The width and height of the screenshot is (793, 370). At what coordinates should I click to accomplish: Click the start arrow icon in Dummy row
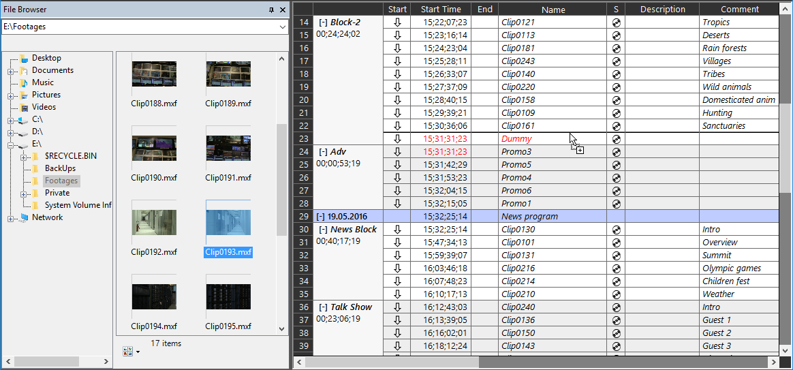pyautogui.click(x=397, y=139)
